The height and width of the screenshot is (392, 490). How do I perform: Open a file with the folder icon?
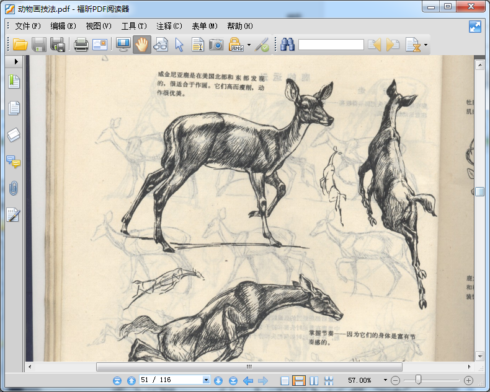20,45
